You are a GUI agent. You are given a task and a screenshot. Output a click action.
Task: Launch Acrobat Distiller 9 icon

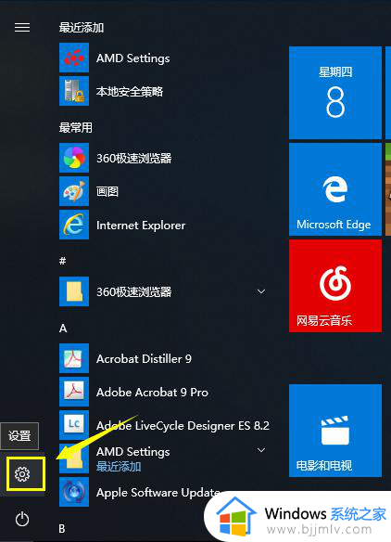pyautogui.click(x=74, y=358)
